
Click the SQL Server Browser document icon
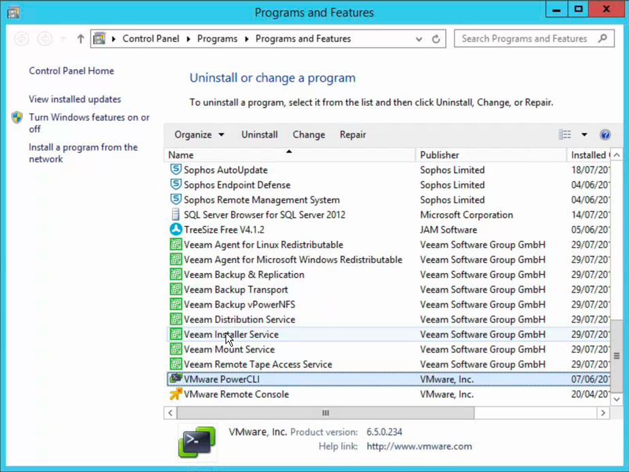[175, 215]
